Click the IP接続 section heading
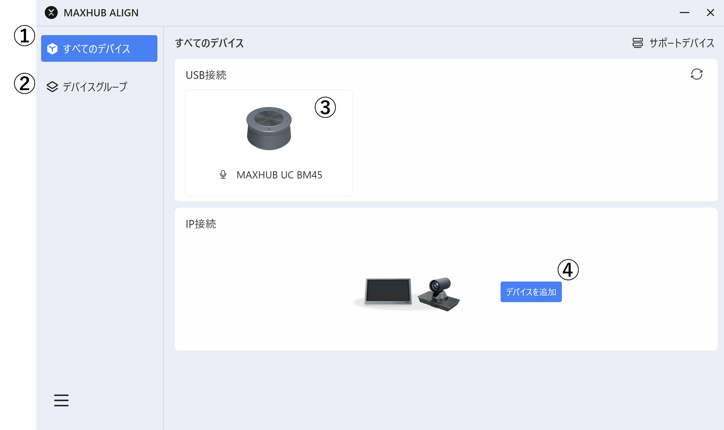 (x=201, y=224)
